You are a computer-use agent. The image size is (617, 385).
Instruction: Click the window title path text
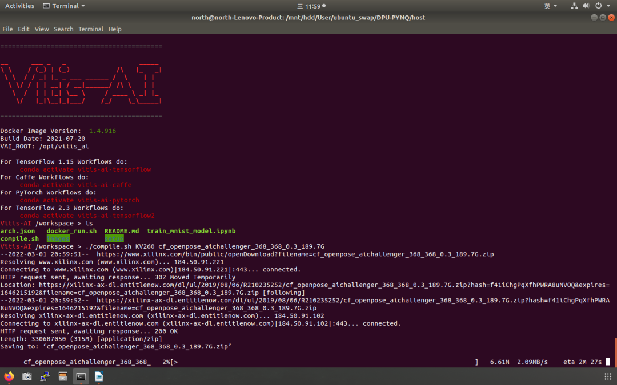[x=308, y=17]
